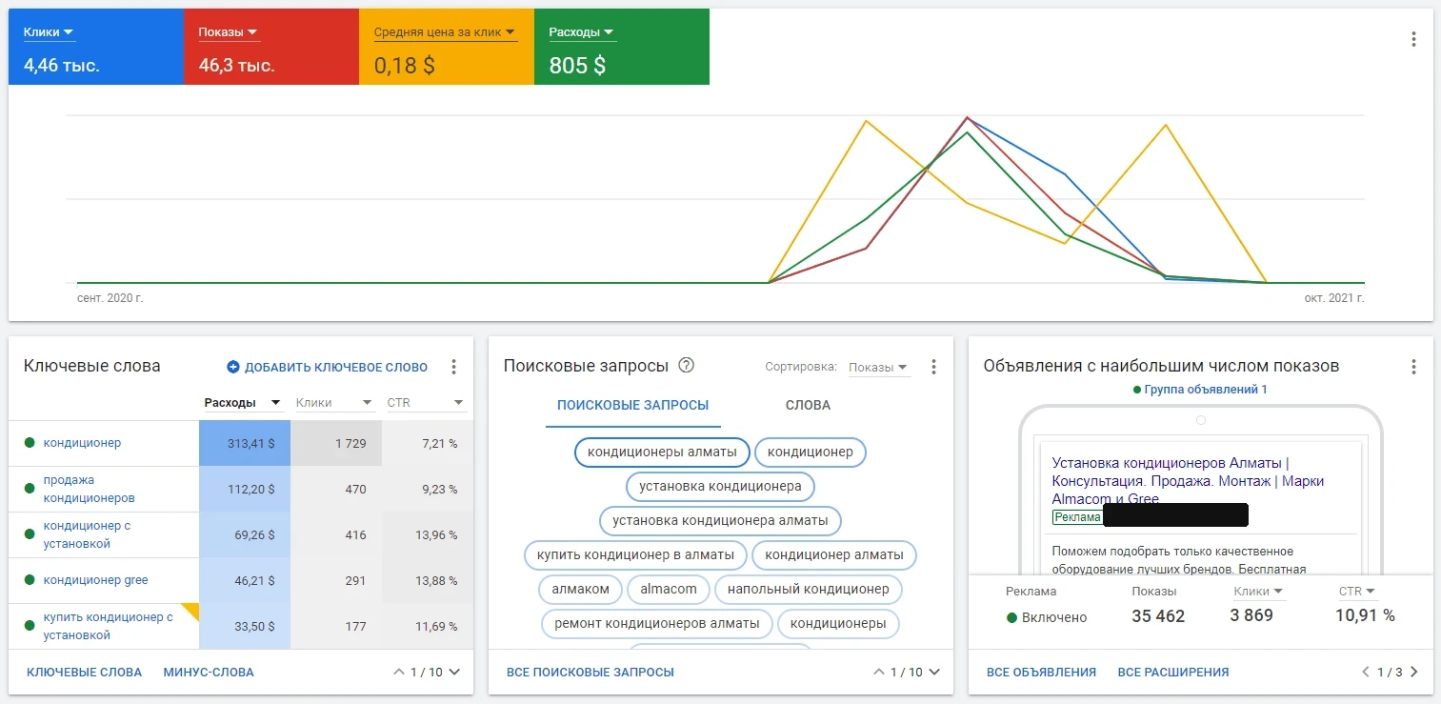Open the Группа объявлений 1 link
The height and width of the screenshot is (704, 1441).
tap(1206, 390)
